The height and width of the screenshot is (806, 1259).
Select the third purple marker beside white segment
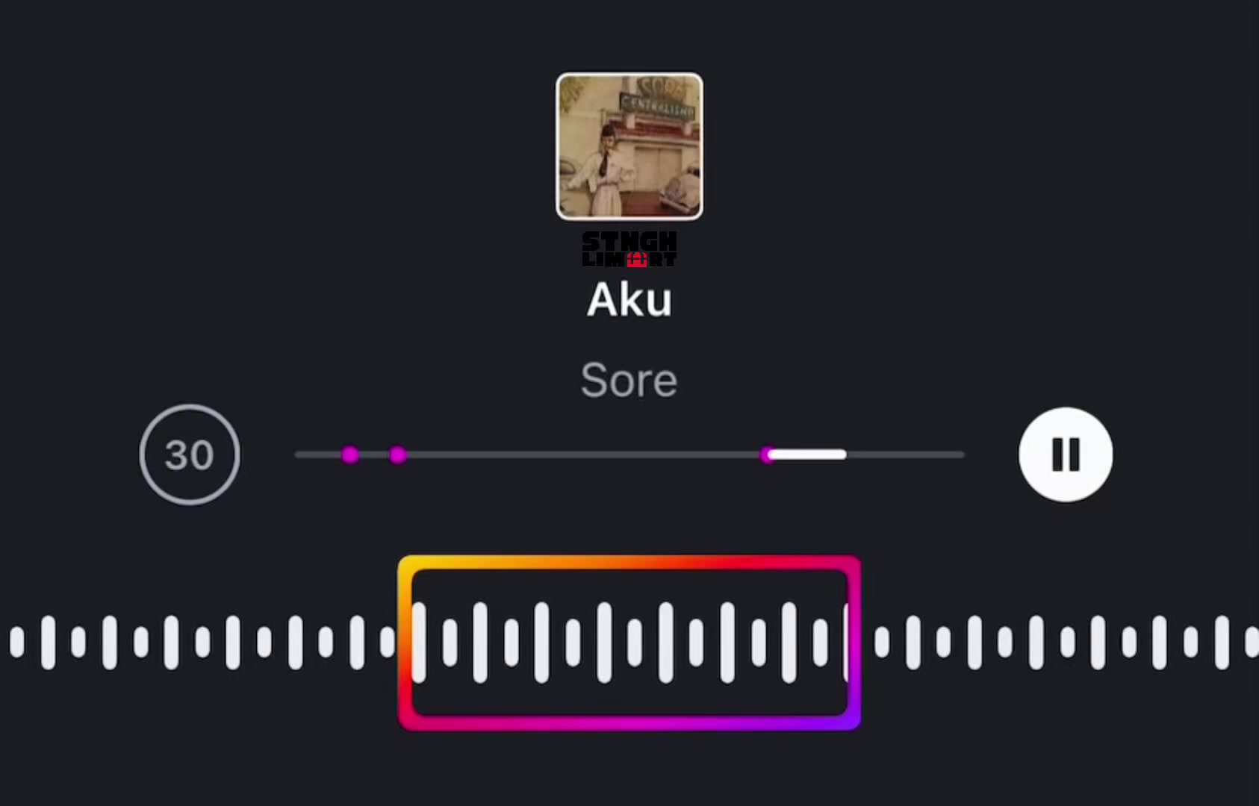pyautogui.click(x=767, y=454)
